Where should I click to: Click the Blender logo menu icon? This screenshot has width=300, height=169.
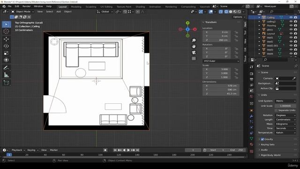(x=4, y=6)
